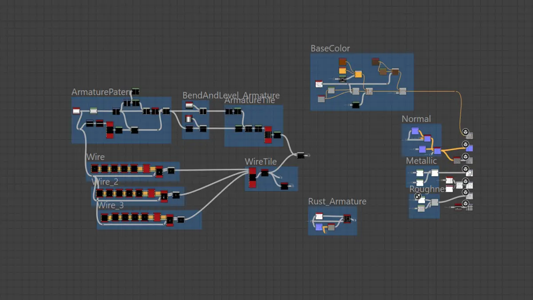Click the white noise node at BaseColor's left edge

point(319,84)
